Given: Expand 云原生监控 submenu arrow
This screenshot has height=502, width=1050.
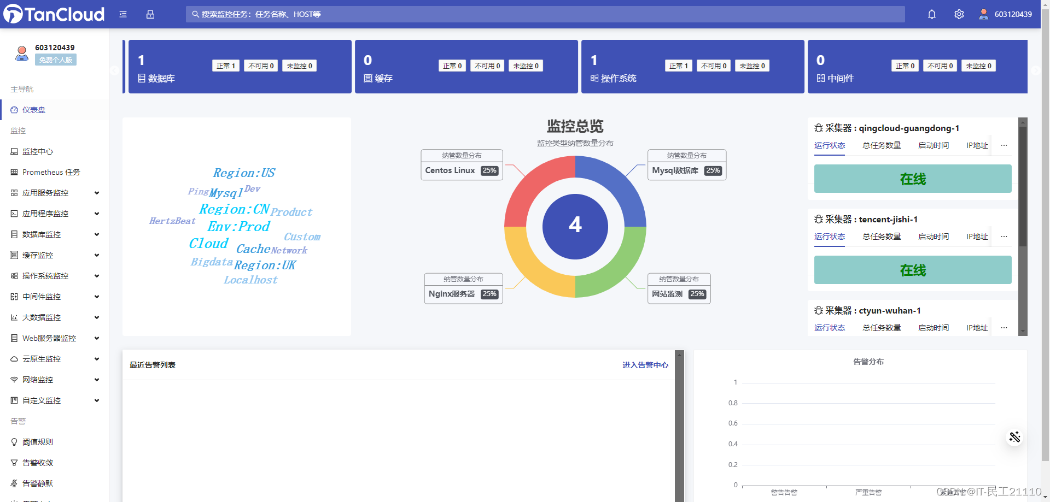Looking at the screenshot, I should click(x=97, y=359).
